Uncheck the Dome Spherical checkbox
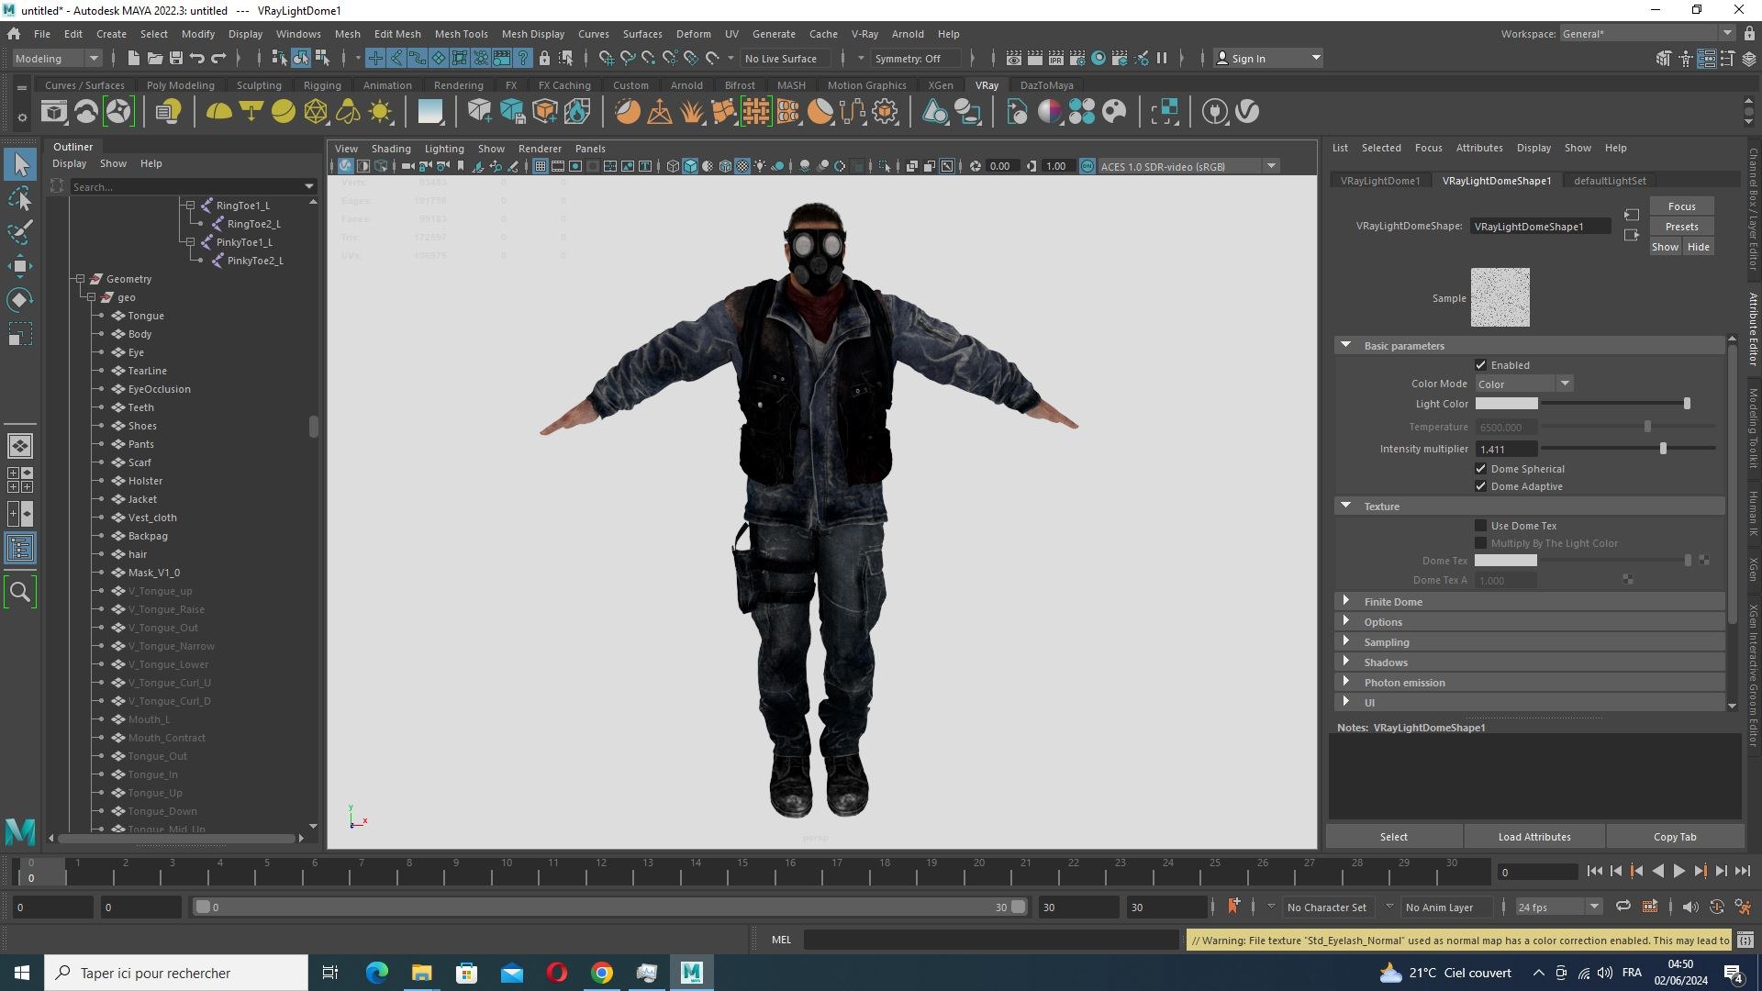1762x991 pixels. click(x=1480, y=469)
